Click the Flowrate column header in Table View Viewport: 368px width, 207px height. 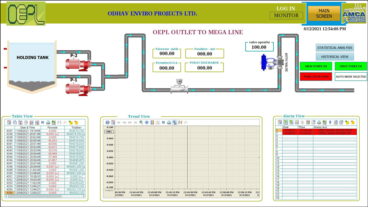point(52,127)
